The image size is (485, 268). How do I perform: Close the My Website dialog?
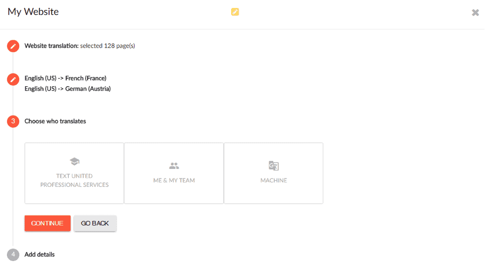[475, 12]
